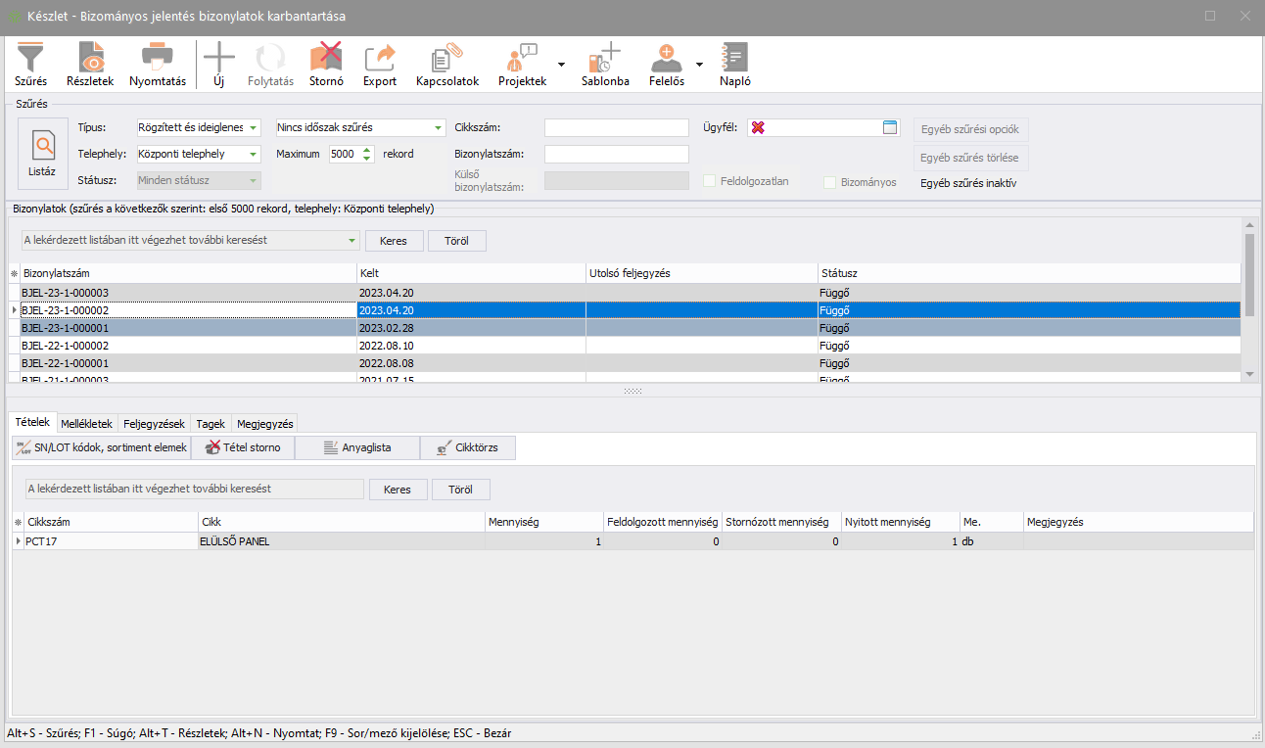Image resolution: width=1265 pixels, height=748 pixels.
Task: Open the Telephely dropdown list
Action: [x=254, y=155]
